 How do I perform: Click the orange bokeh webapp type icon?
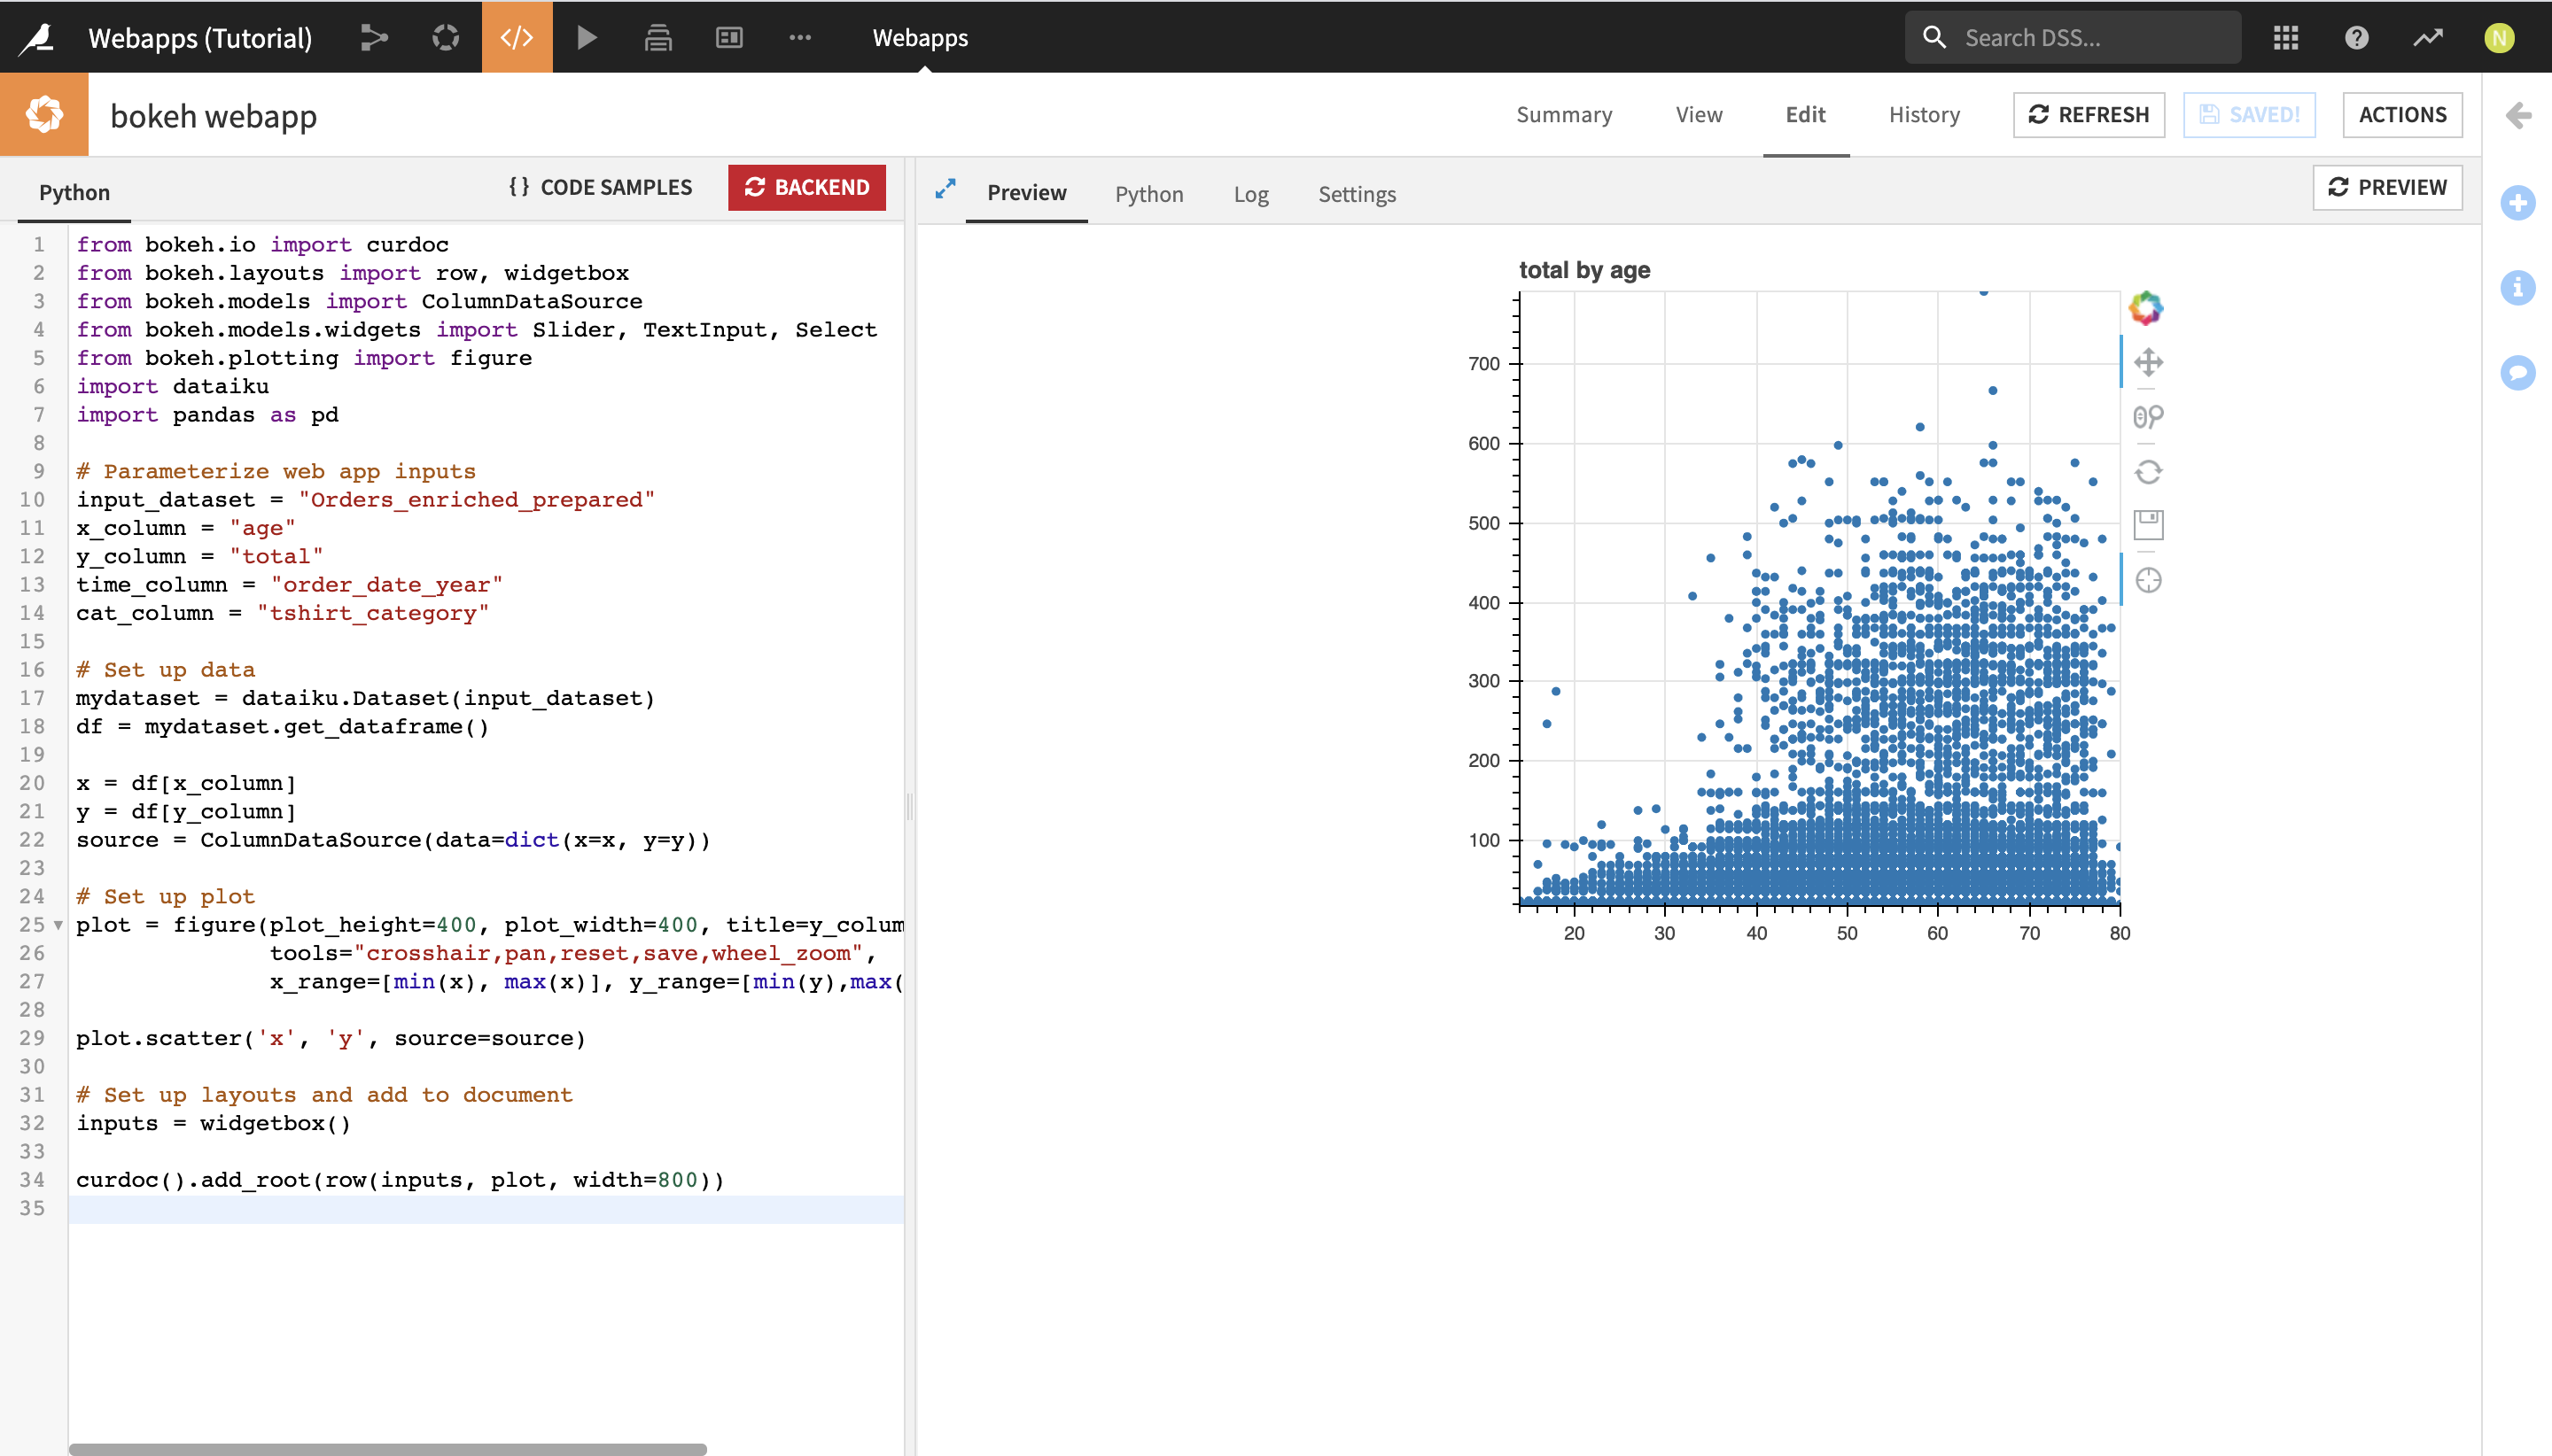(x=44, y=114)
